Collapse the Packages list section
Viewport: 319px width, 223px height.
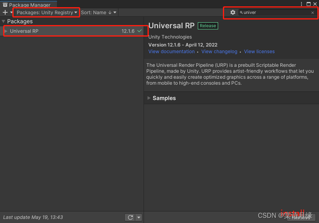pos(4,21)
